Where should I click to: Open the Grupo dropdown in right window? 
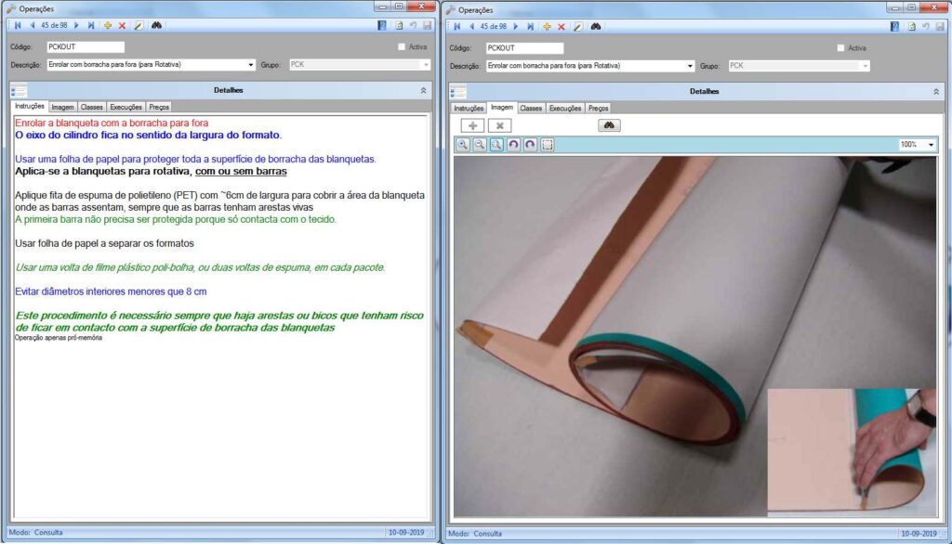[866, 66]
